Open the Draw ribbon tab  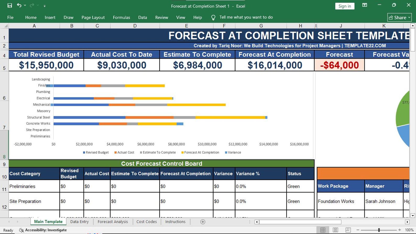click(68, 17)
